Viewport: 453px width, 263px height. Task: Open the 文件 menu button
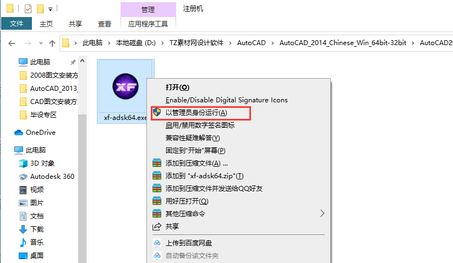pyautogui.click(x=17, y=24)
